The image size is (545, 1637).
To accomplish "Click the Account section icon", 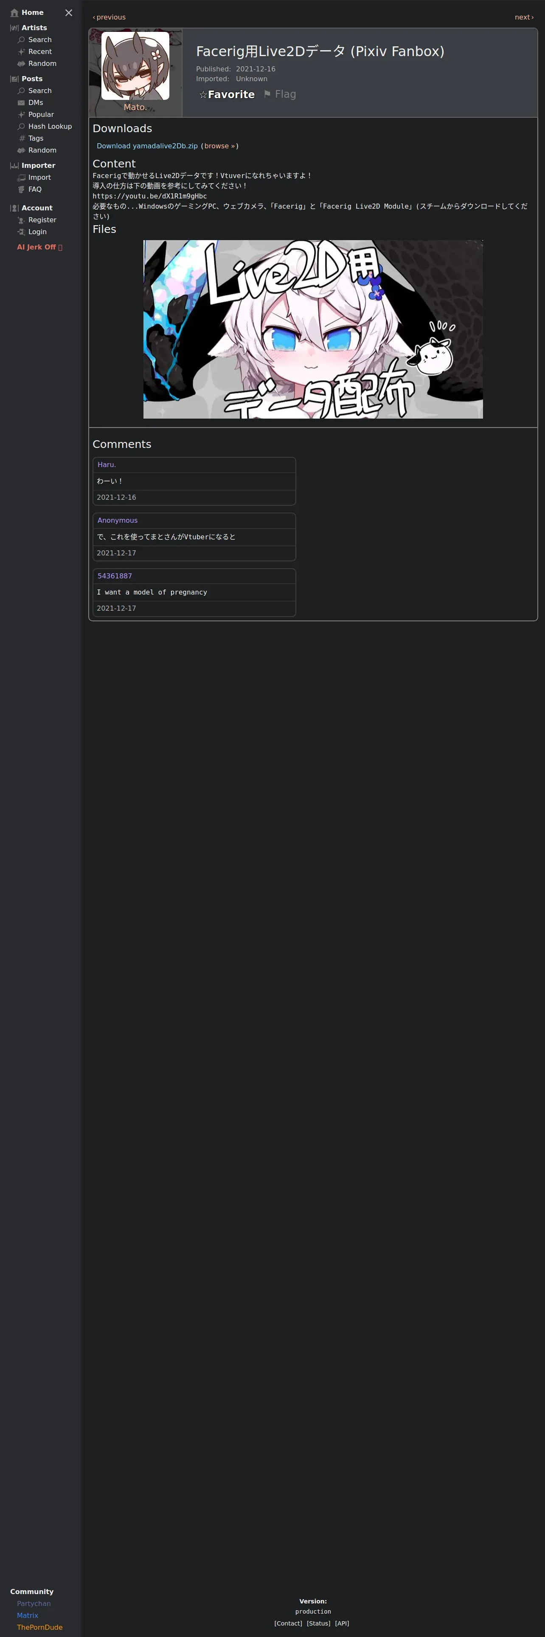I will click(x=14, y=208).
